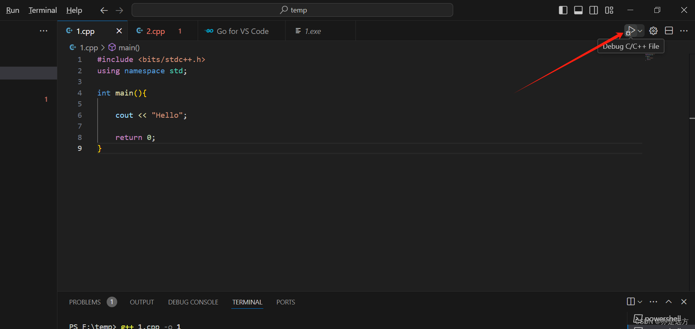Switch to the 1.exe tab
The height and width of the screenshot is (329, 695).
313,31
